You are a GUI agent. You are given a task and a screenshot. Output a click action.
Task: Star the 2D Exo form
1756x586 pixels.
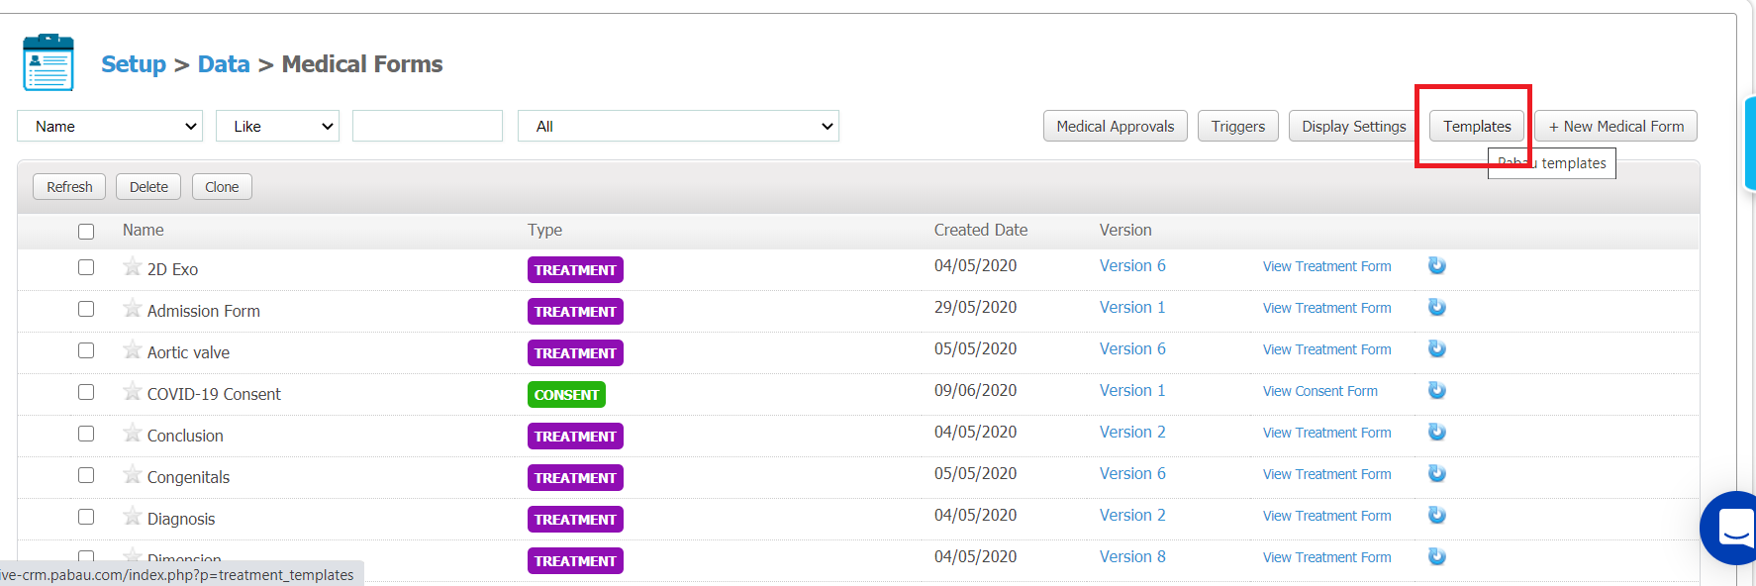[x=132, y=266]
